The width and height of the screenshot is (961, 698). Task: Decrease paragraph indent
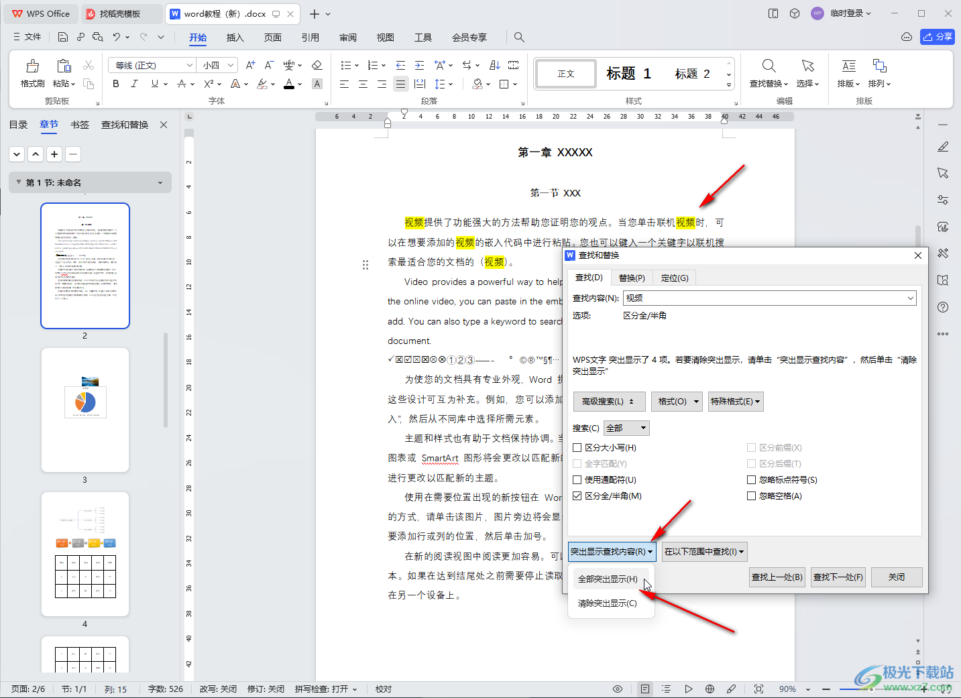pos(400,65)
